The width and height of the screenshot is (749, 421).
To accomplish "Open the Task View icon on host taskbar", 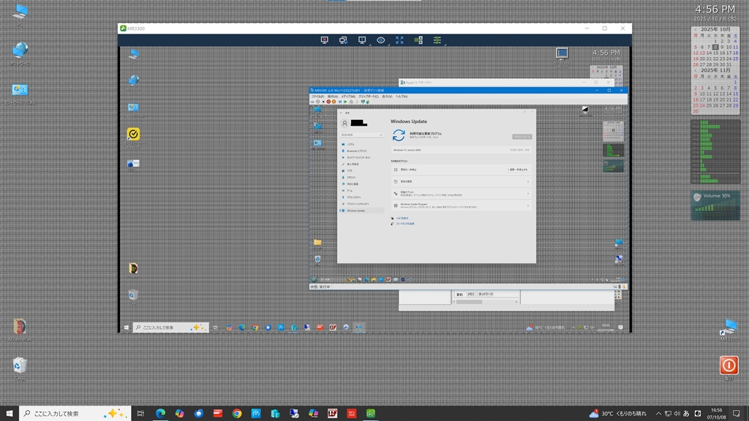I will pyautogui.click(x=140, y=414).
